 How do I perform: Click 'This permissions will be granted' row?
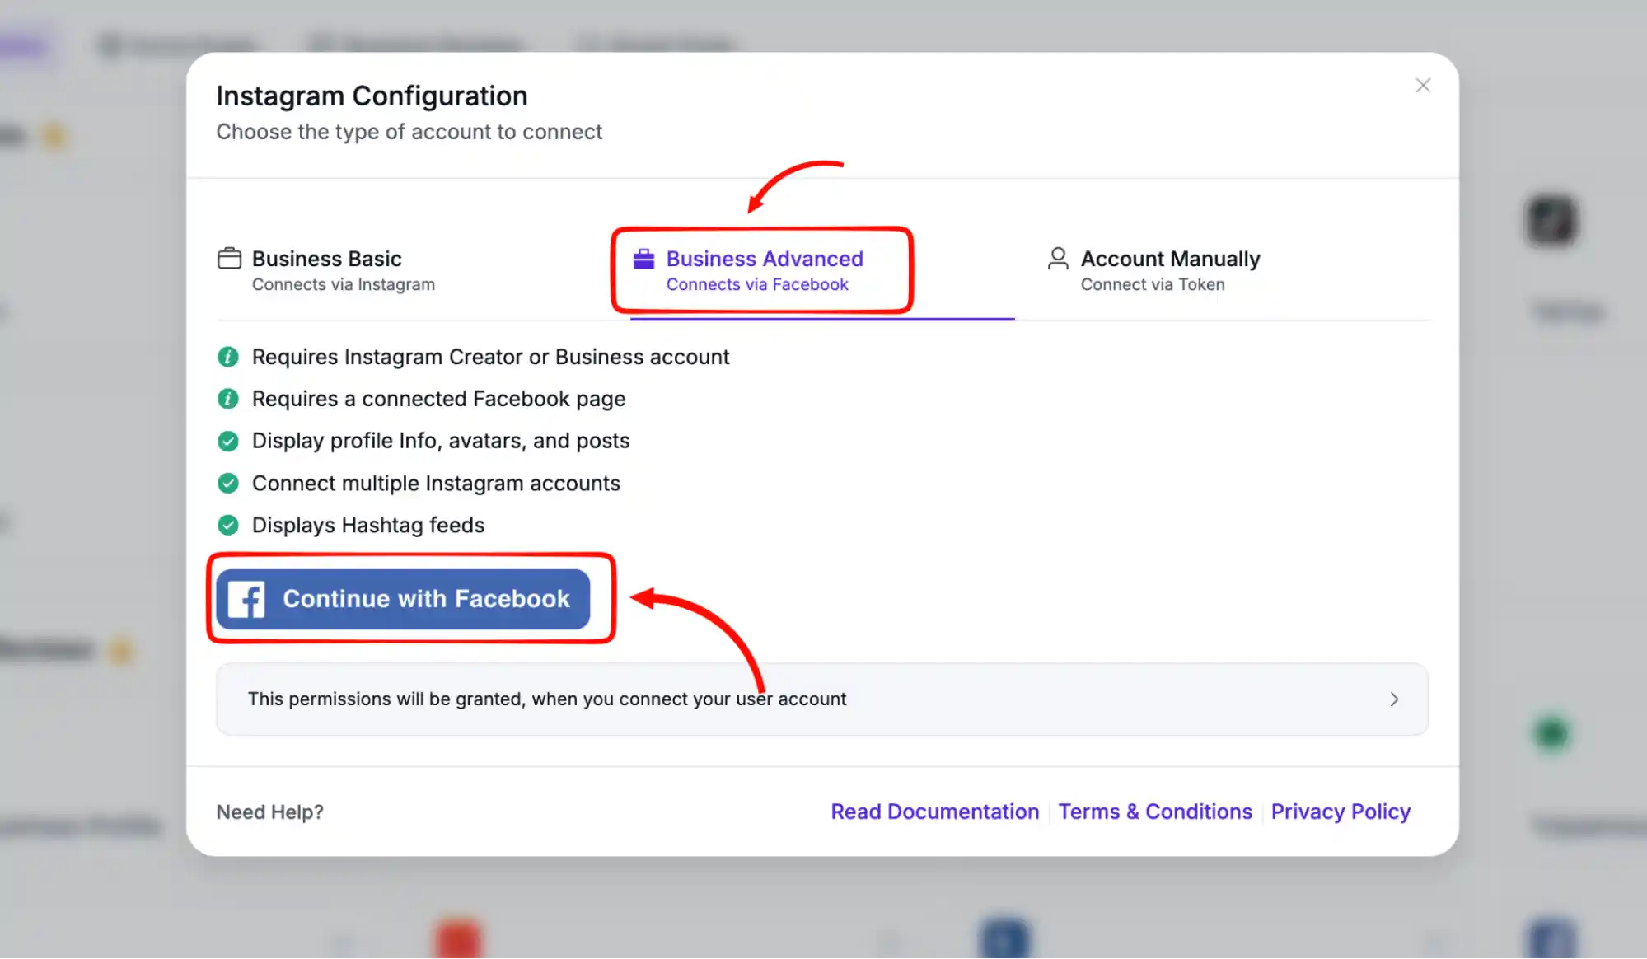(822, 699)
